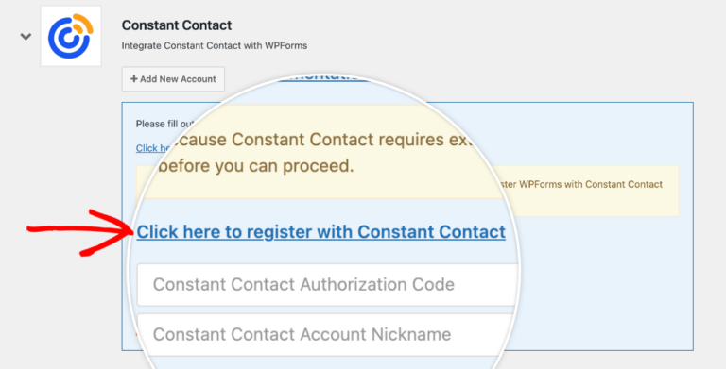This screenshot has width=726, height=369.
Task: Click the partially hidden 'Click he' link
Action: coord(150,148)
